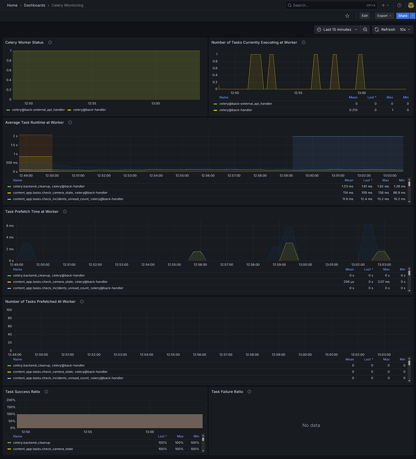Click the Share button
Screen dimensions: 416x459
tap(402, 16)
